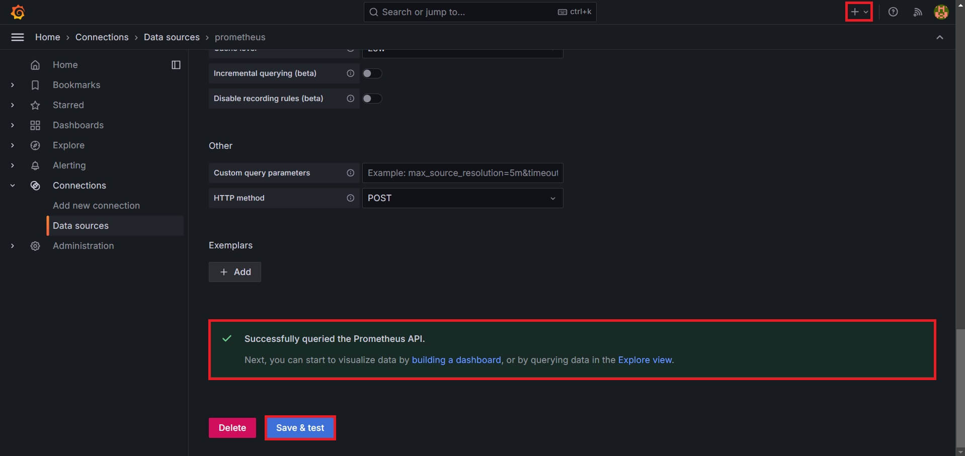Screen dimensions: 965x456
Task: Toggle Disable recording rules (beta)
Action: (x=372, y=99)
